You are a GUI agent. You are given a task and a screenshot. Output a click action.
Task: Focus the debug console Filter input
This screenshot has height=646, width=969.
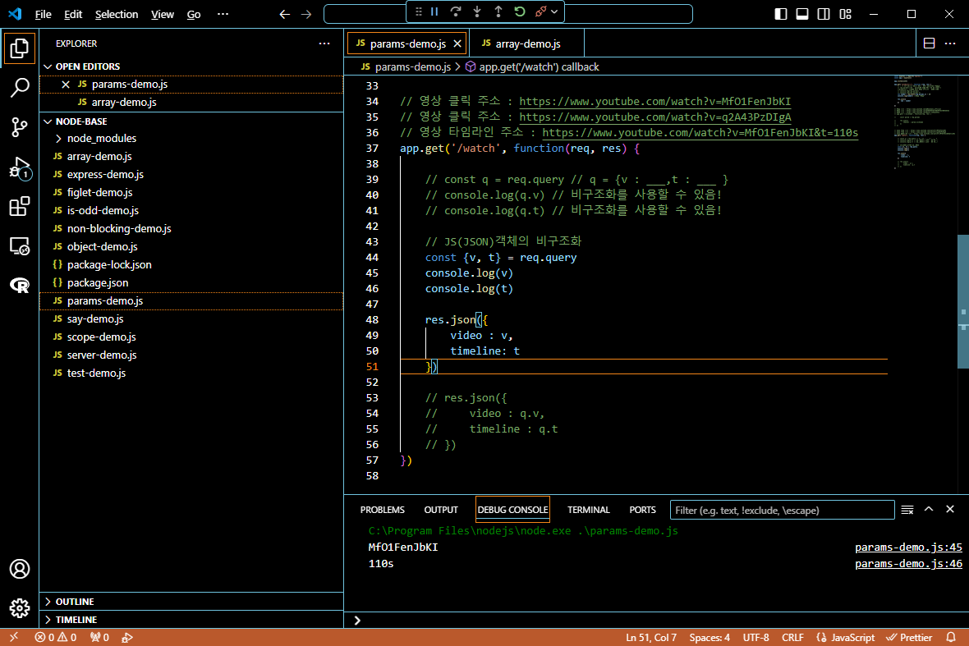[782, 510]
